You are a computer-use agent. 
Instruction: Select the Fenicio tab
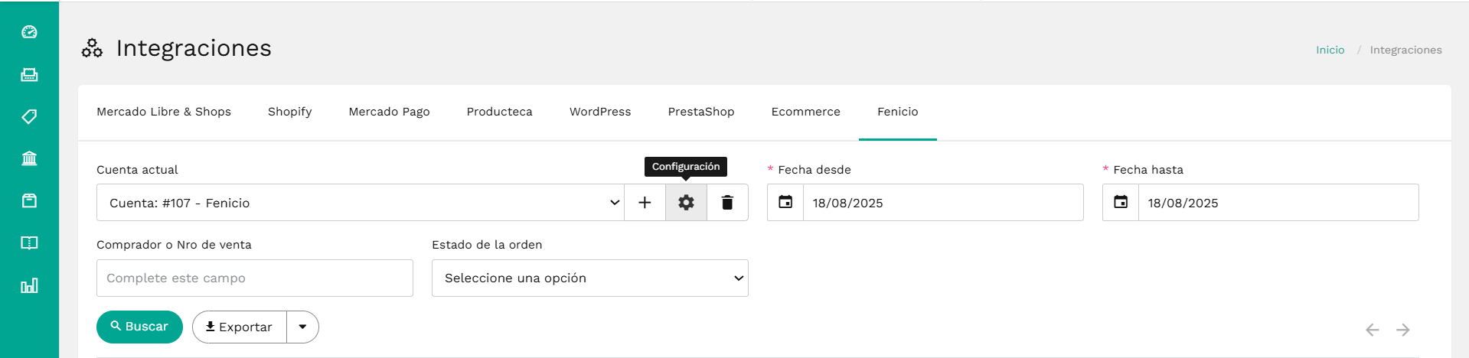898,112
